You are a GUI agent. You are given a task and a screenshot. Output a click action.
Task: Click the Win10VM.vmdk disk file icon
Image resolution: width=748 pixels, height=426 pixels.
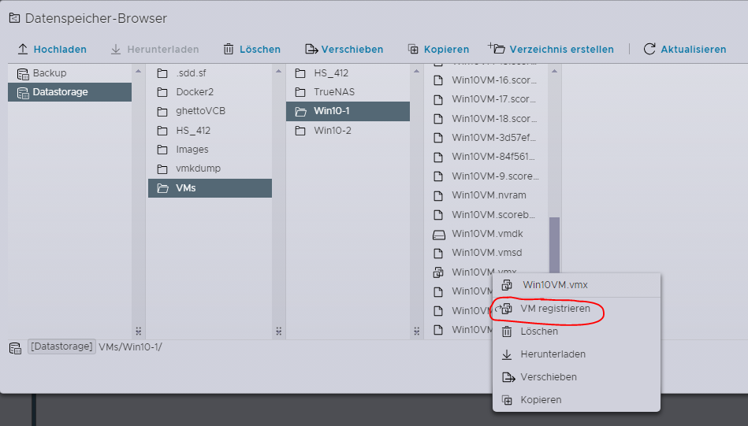point(439,234)
